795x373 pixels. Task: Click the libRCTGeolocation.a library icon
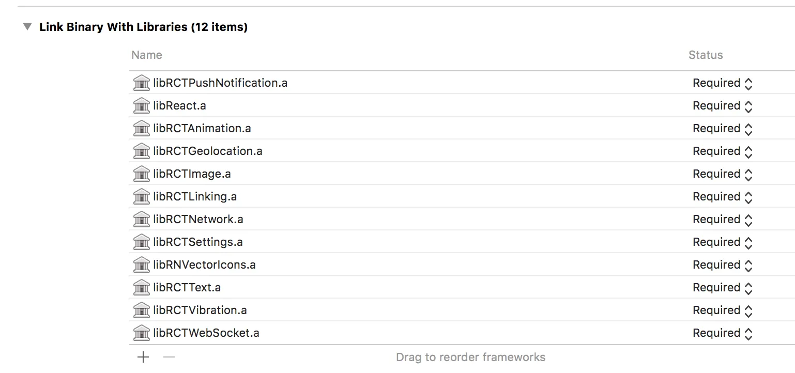click(x=141, y=151)
